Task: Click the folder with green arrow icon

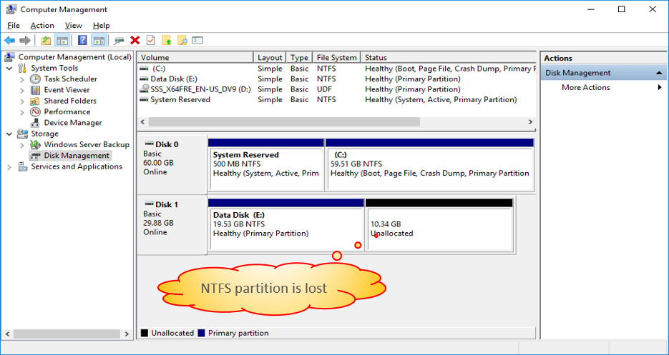Action: pos(167,41)
